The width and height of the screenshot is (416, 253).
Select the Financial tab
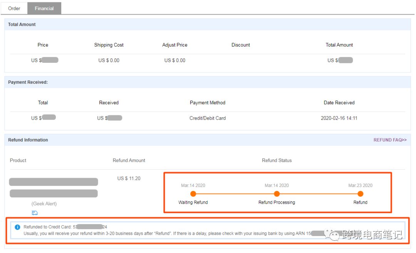44,8
